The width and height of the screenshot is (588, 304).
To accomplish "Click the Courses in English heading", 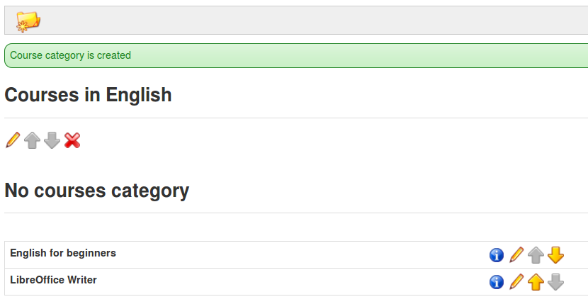I will [x=88, y=95].
